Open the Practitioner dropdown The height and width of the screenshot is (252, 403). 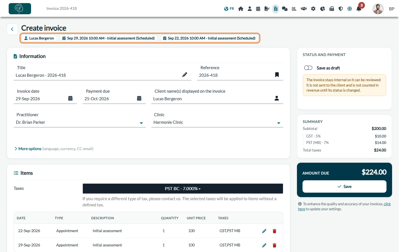click(80, 122)
